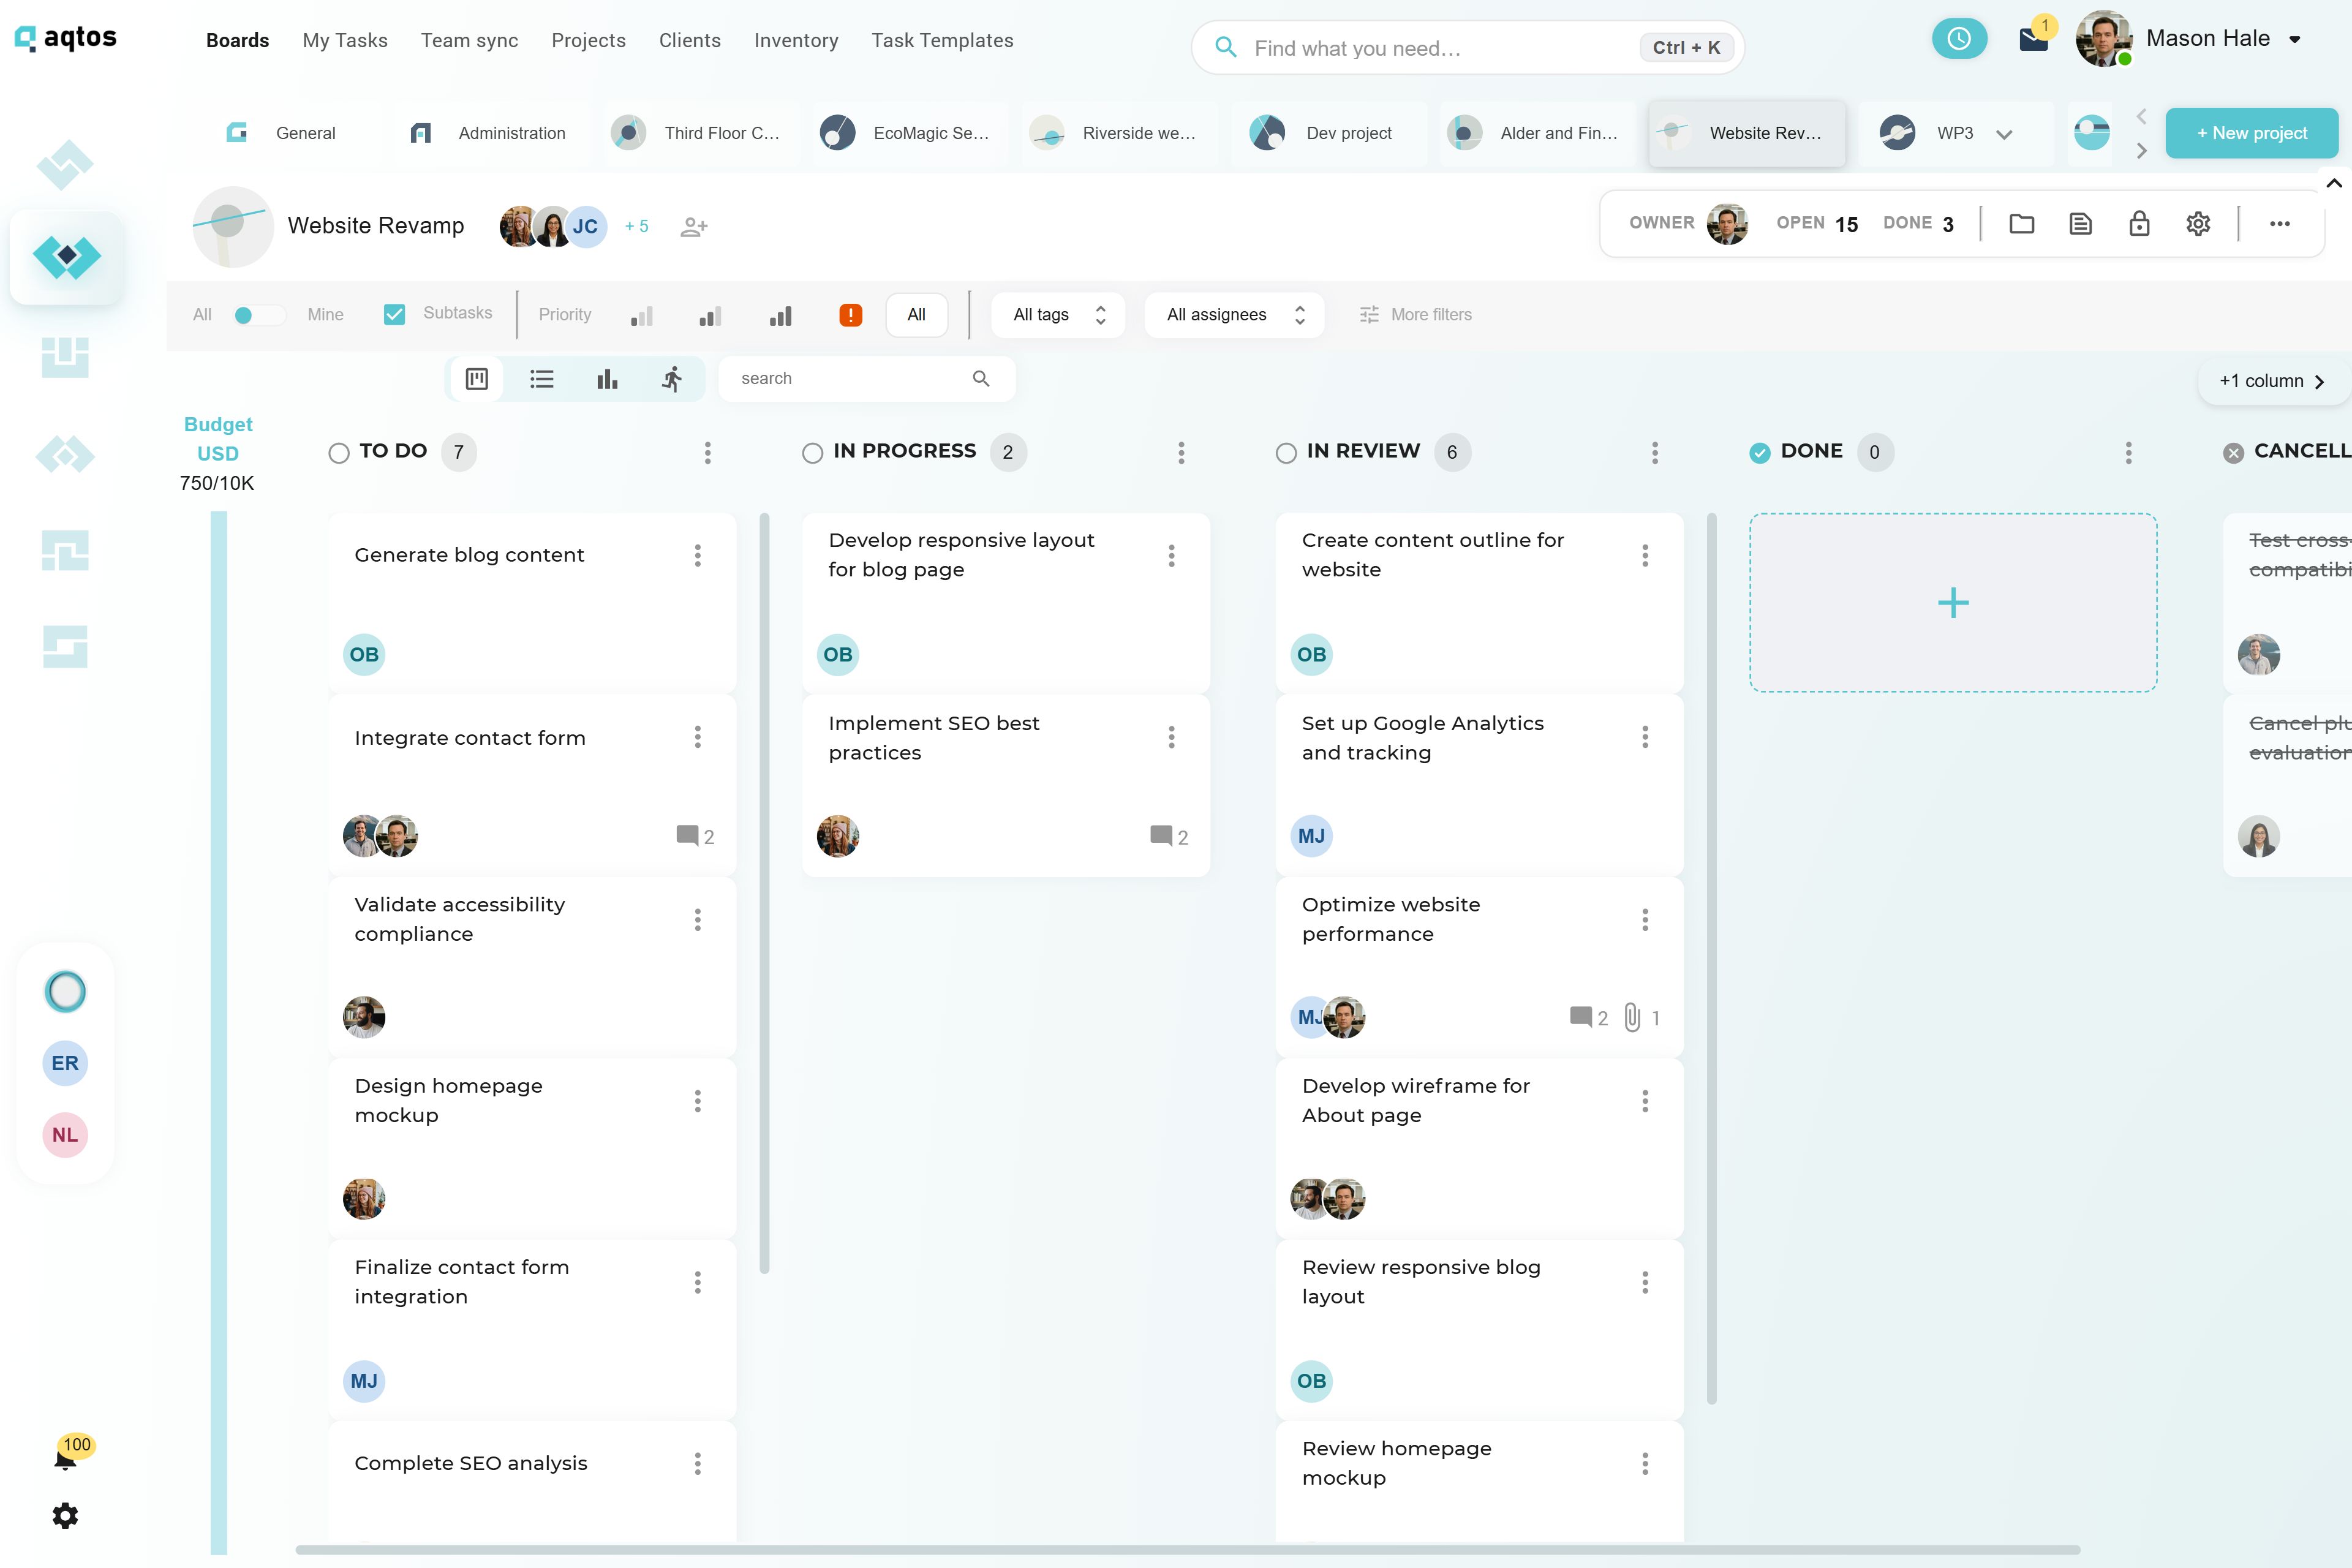Click + New project button
Screen dimensions: 2352x1568
point(2251,133)
